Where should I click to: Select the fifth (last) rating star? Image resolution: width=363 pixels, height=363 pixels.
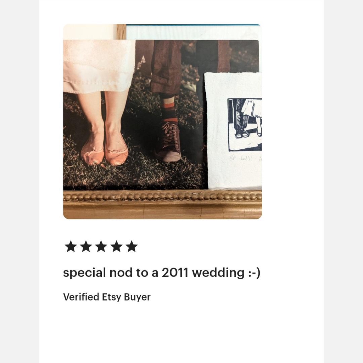point(132,246)
